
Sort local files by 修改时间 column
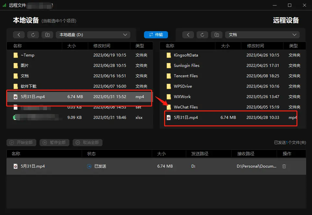click(x=102, y=46)
